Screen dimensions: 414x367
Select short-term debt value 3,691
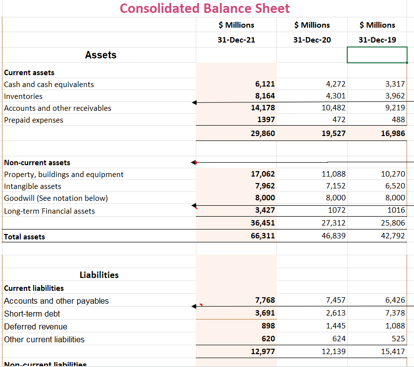click(265, 313)
